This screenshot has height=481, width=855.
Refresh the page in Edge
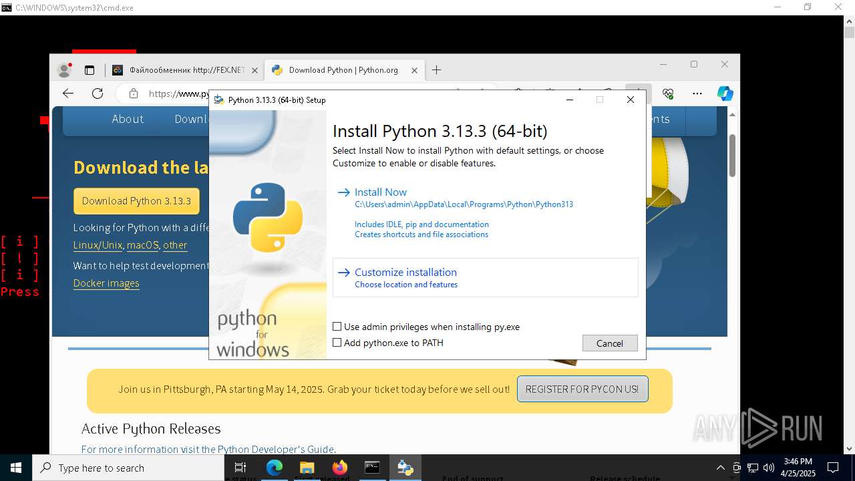pos(98,94)
